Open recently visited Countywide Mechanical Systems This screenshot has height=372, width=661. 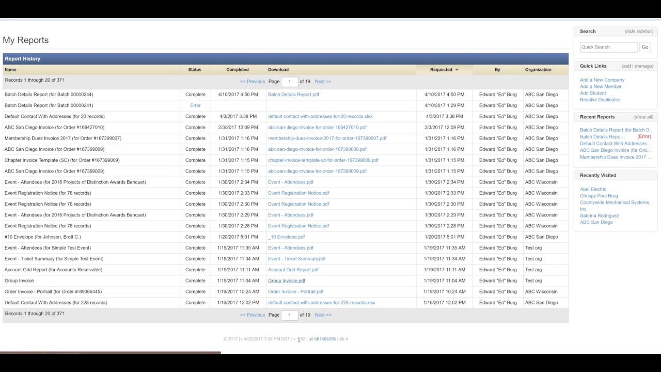click(x=615, y=206)
